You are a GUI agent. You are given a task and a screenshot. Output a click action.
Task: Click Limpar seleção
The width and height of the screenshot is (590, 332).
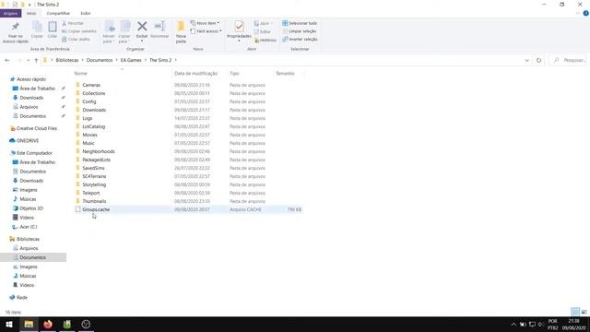[x=300, y=31]
